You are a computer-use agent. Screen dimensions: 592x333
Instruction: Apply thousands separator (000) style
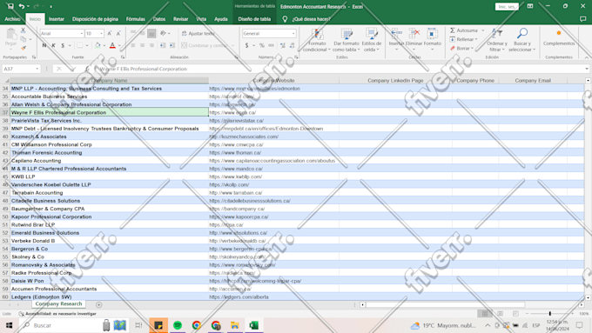[x=271, y=45]
